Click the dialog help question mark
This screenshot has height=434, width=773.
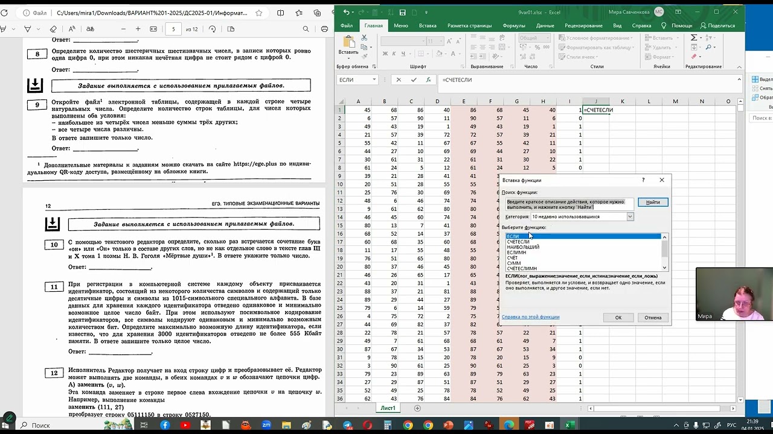pyautogui.click(x=643, y=180)
